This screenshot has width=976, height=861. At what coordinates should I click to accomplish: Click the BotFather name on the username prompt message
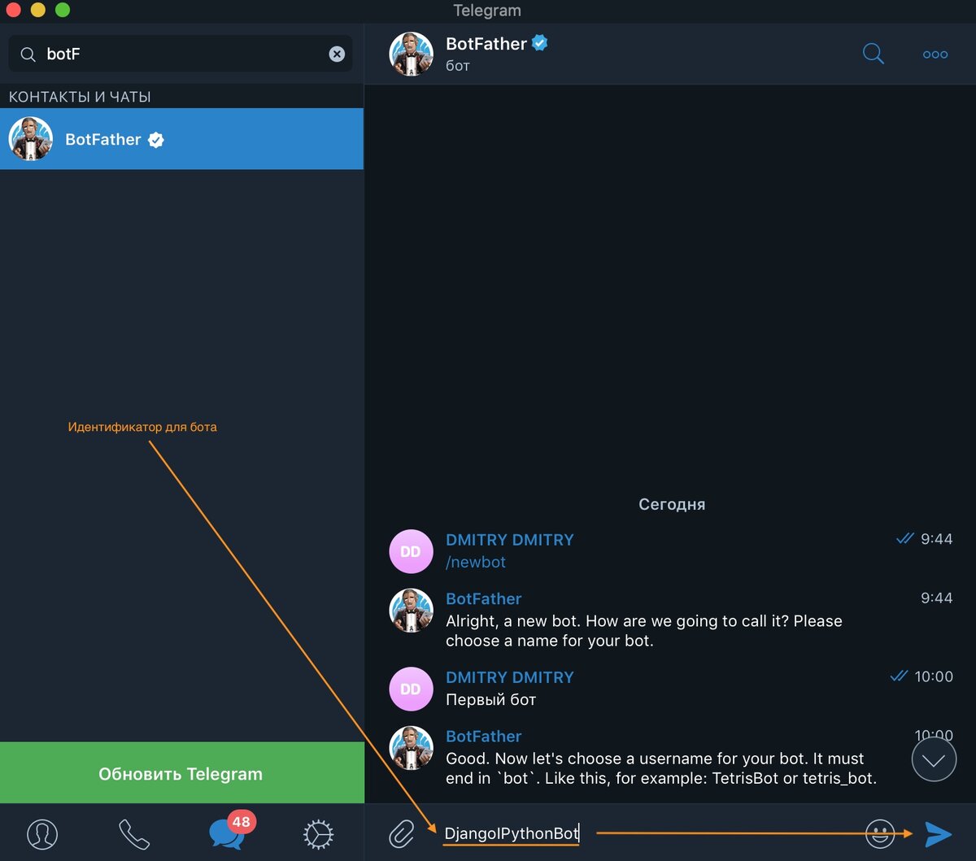click(484, 736)
